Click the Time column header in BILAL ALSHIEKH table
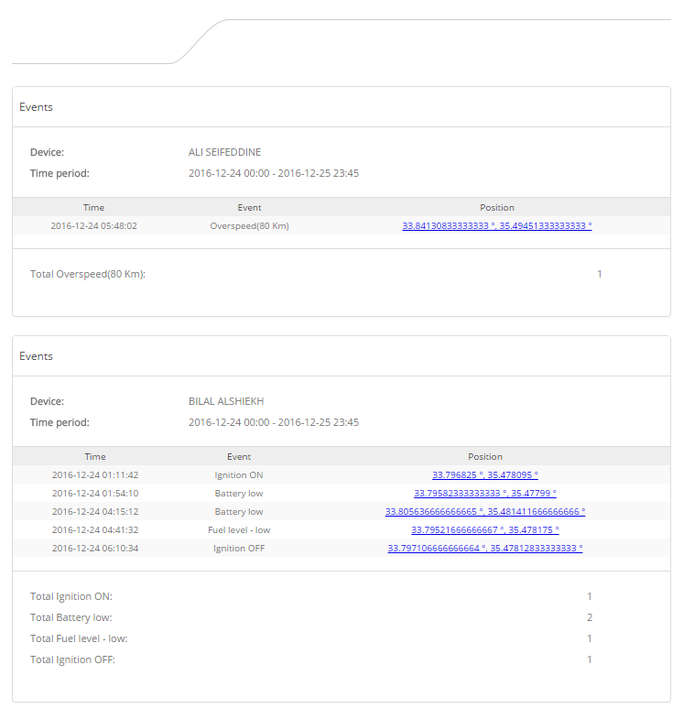This screenshot has height=719, width=683. click(x=95, y=456)
